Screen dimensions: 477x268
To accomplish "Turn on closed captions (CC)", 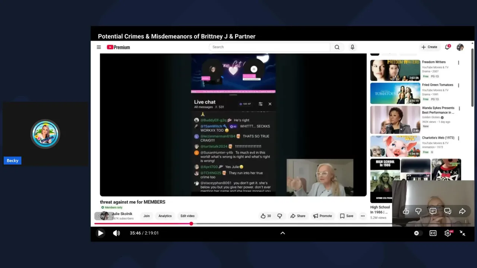I will pos(433,233).
